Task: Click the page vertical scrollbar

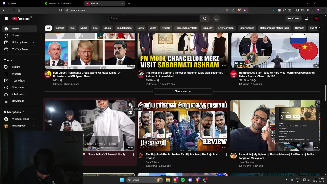Action: [326, 93]
